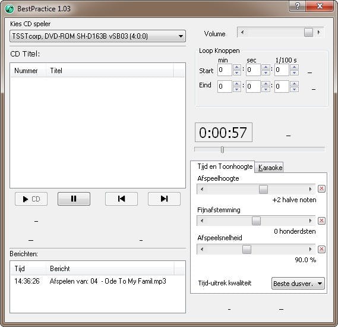The height and width of the screenshot is (327, 338).
Task: Open the Kies CD speler dropdown
Action: pyautogui.click(x=97, y=36)
